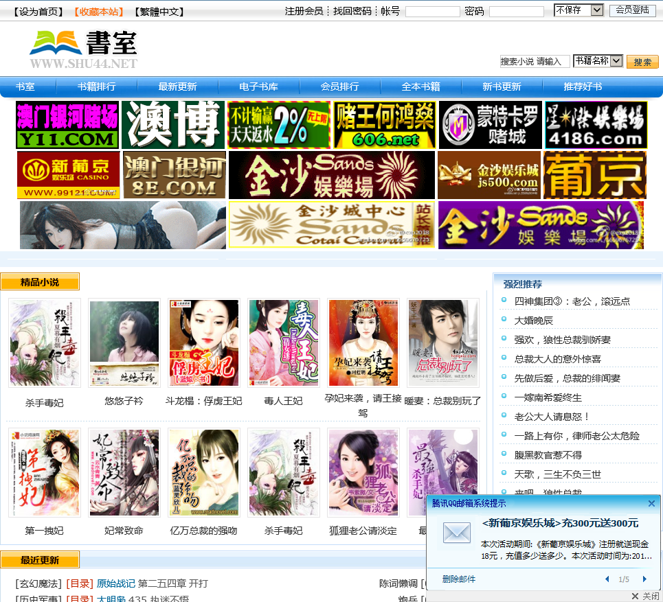The height and width of the screenshot is (602, 663).
Task: Open the 书籍名称 search type dropdown
Action: click(x=598, y=61)
